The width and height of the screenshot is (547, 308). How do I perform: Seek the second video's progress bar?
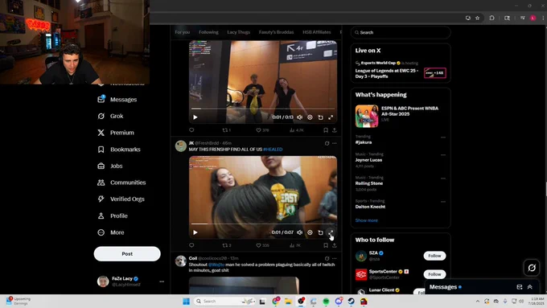coord(263,224)
